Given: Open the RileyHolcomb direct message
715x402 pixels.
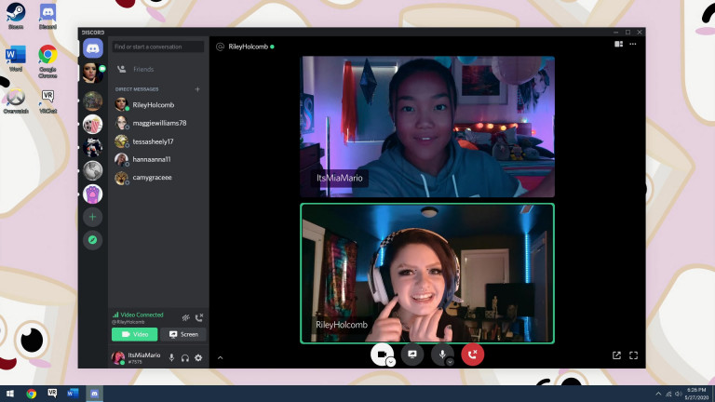Looking at the screenshot, I should (158, 105).
